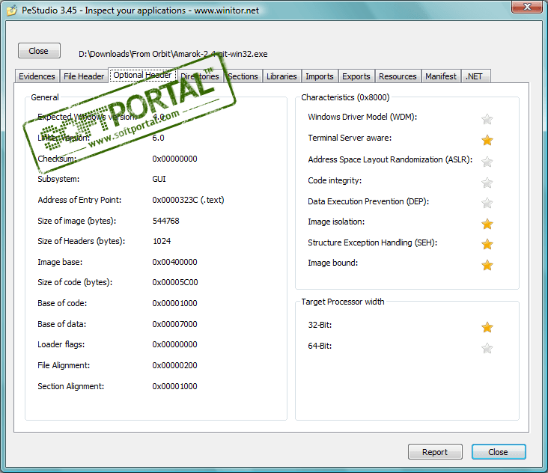Click the Checksum value 0x00000000

(174, 159)
